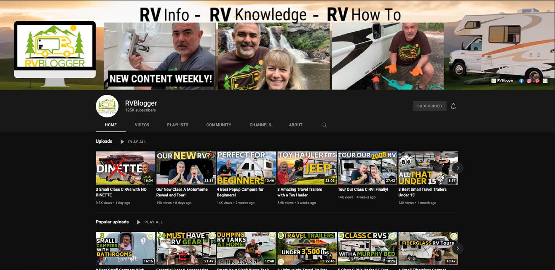
Task: Open '5 Class C RVs with a Murphy Bed' thumbnail
Action: tap(367, 248)
